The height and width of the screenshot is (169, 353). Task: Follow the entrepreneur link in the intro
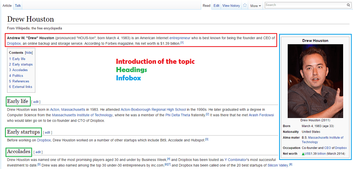click(x=180, y=38)
